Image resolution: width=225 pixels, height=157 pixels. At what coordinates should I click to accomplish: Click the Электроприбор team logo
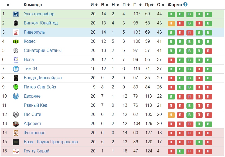point(16,14)
